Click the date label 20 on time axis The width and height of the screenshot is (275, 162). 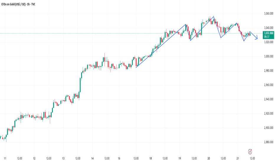pos(209,158)
